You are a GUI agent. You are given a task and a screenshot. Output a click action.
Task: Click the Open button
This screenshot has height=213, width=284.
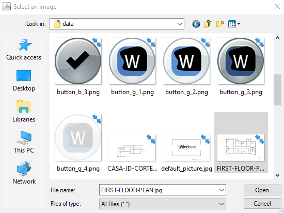click(x=262, y=190)
